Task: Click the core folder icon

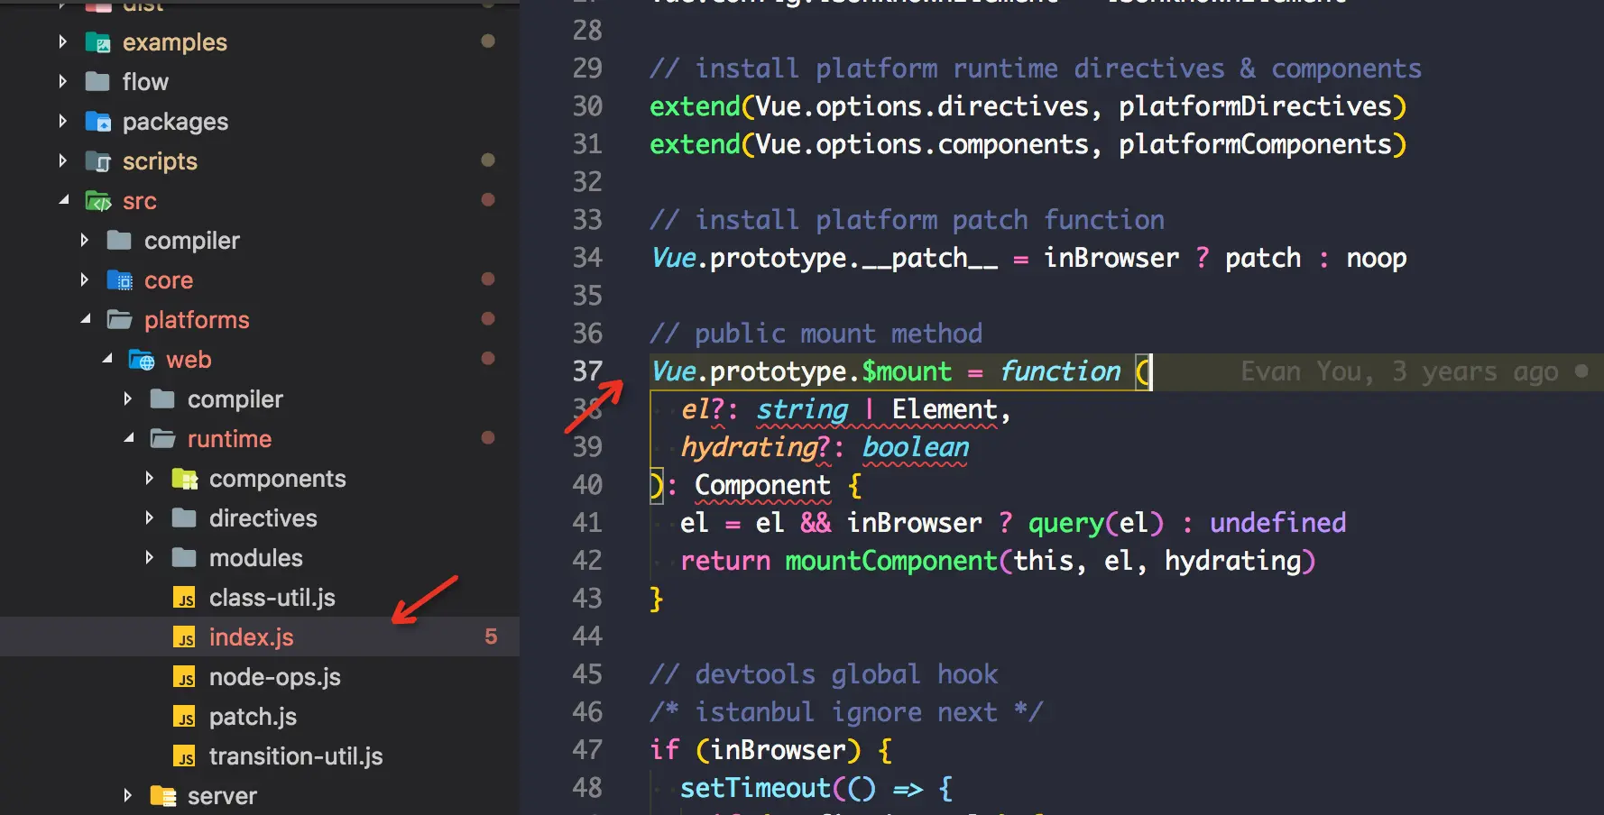Action: coord(119,280)
